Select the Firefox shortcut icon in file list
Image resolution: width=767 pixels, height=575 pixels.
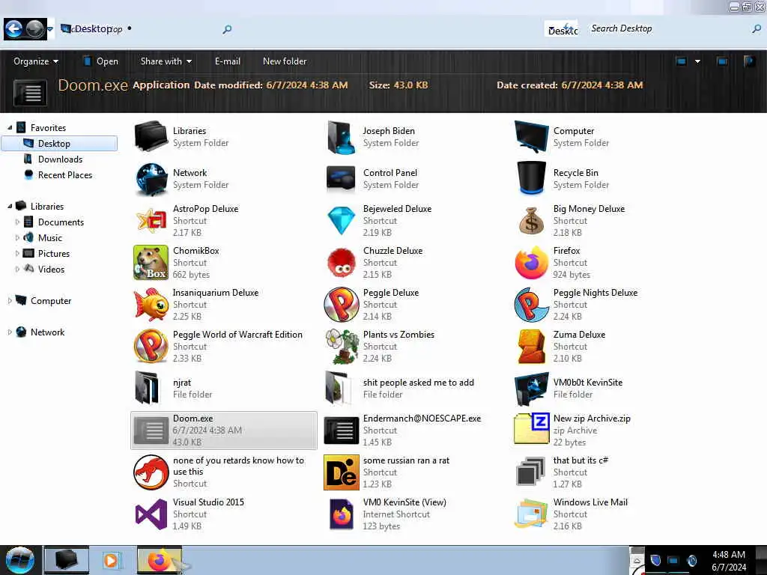(531, 263)
